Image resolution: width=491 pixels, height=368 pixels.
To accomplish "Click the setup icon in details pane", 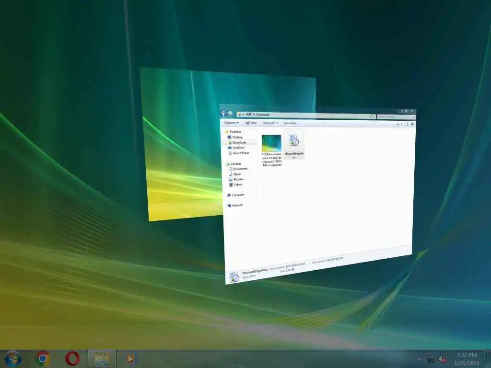I will click(x=234, y=277).
